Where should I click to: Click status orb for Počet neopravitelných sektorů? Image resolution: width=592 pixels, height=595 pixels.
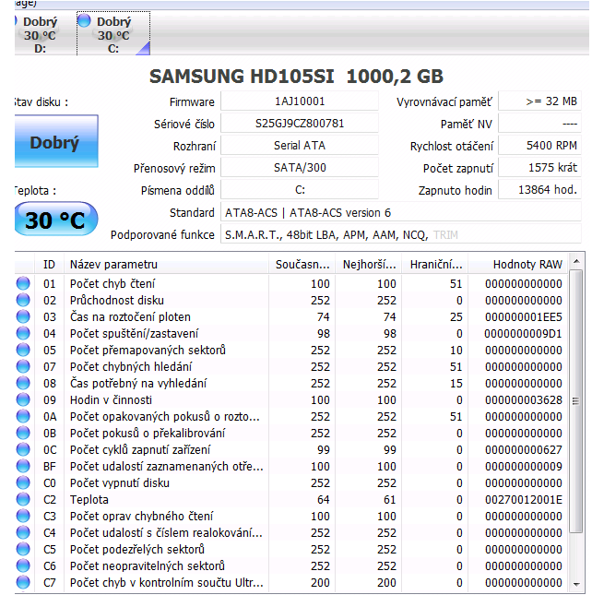(x=23, y=565)
